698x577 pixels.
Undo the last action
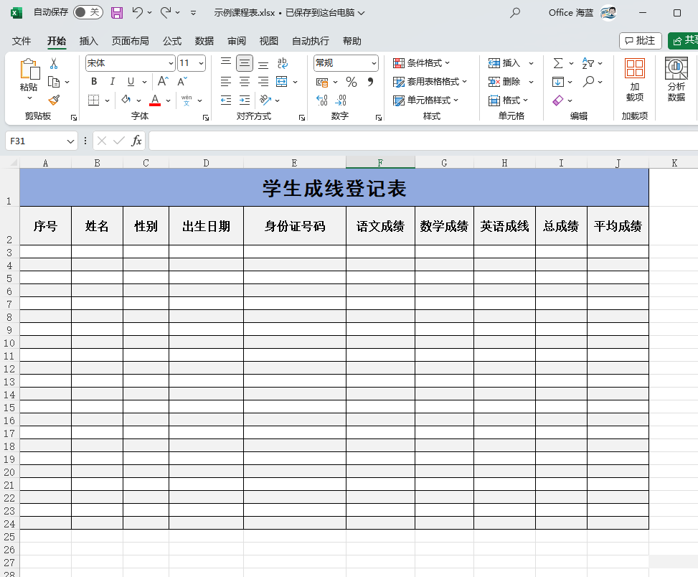(137, 12)
